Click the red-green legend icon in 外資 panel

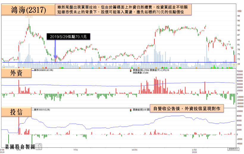click(x=131, y=71)
